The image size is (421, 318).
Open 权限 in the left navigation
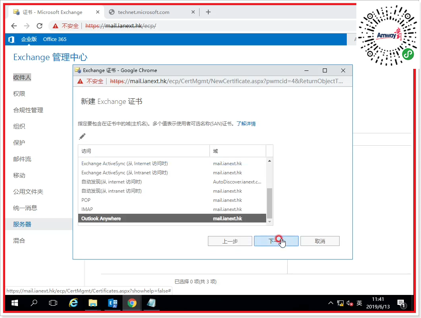pyautogui.click(x=19, y=94)
